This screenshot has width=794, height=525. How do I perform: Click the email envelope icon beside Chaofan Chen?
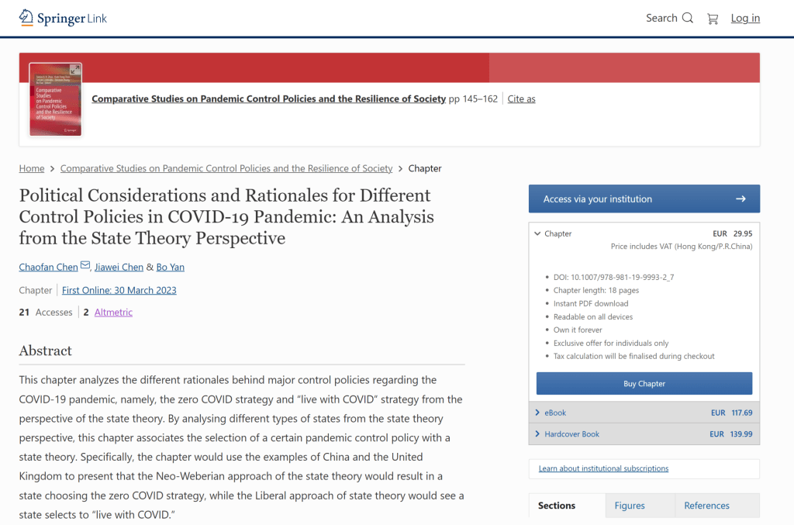[x=85, y=267]
